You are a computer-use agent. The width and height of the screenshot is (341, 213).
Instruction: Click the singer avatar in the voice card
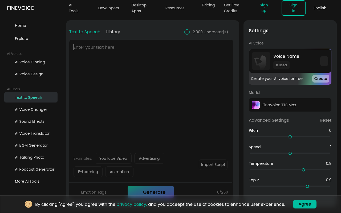[x=261, y=61]
